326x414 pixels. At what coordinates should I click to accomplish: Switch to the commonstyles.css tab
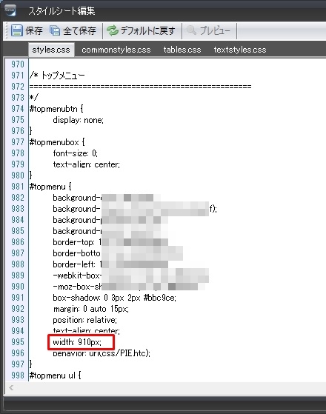pos(116,50)
